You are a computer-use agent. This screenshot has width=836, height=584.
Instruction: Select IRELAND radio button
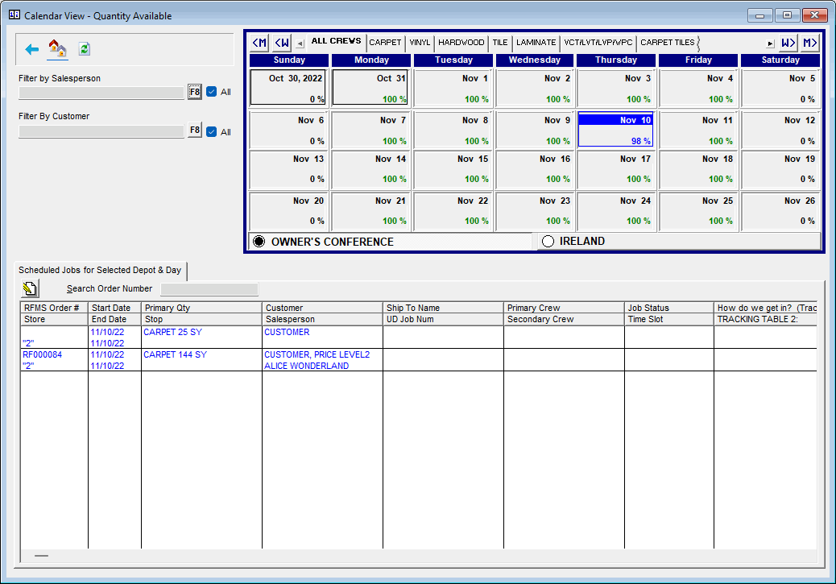[548, 242]
